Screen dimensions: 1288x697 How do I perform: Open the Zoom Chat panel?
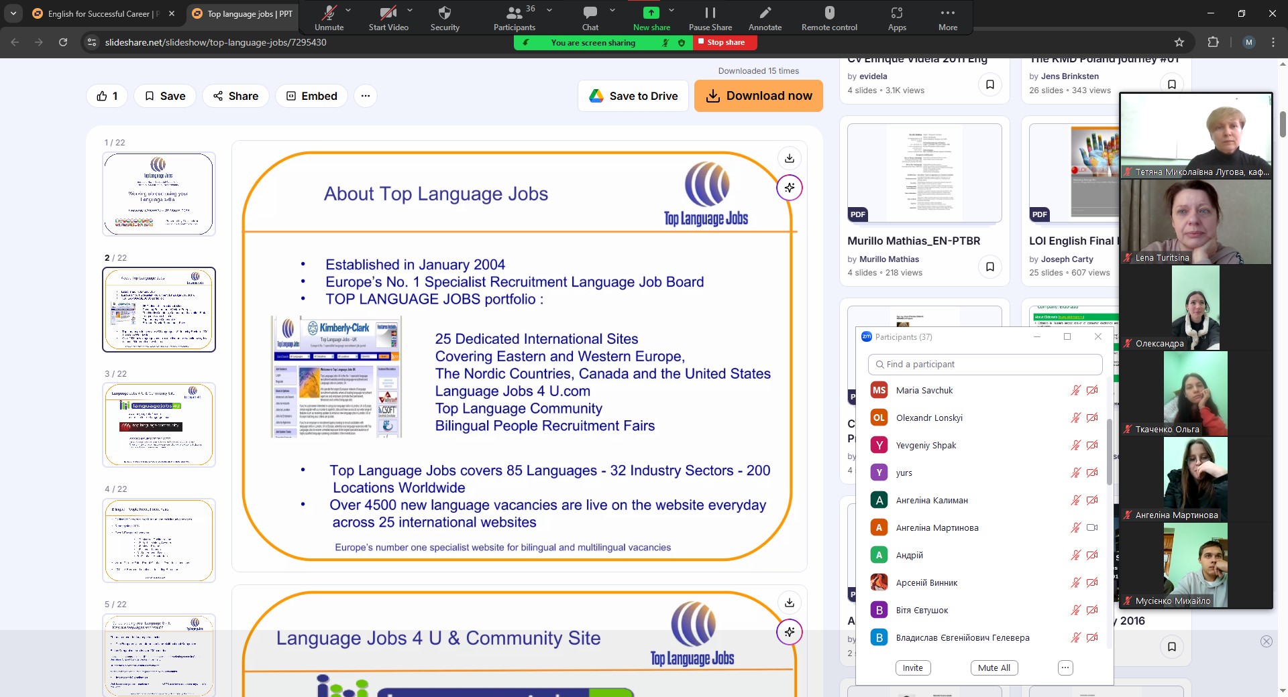[590, 18]
